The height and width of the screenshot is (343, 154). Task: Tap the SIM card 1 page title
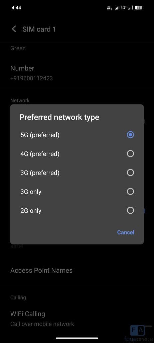pyautogui.click(x=39, y=29)
